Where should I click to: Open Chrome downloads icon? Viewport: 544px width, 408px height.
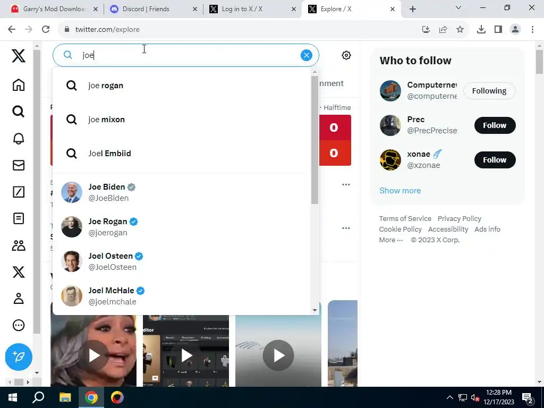click(481, 30)
